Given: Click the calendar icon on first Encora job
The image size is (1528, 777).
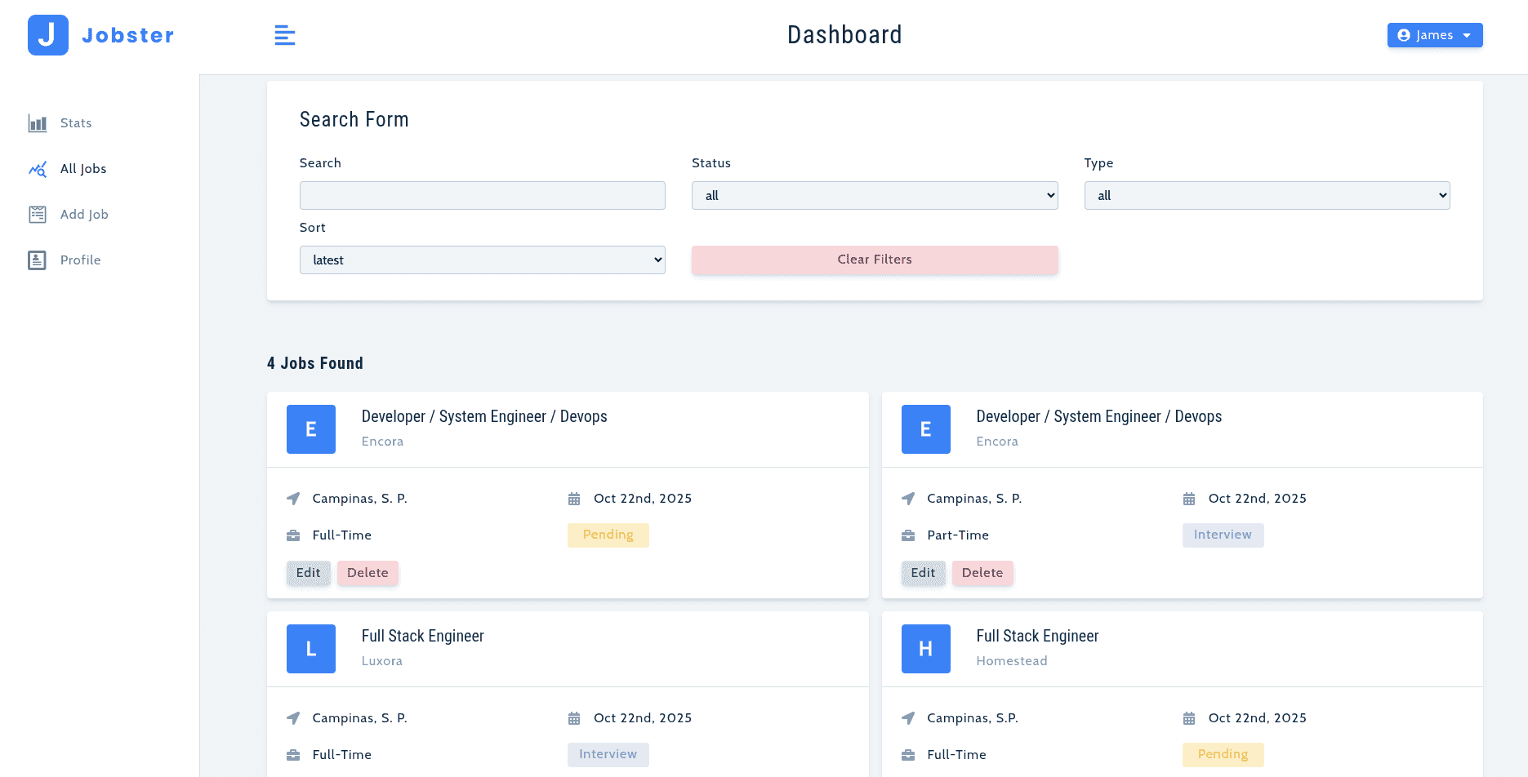Looking at the screenshot, I should (x=574, y=499).
